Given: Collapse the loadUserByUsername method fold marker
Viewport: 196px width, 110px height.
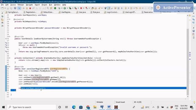Looking at the screenshot, I should click(x=10, y=37).
